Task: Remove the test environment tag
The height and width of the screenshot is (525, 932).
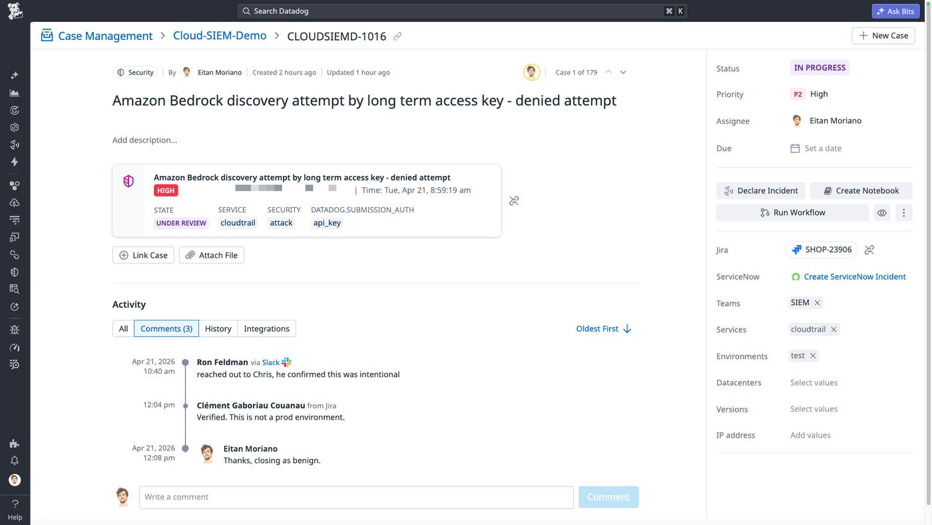Action: [813, 356]
